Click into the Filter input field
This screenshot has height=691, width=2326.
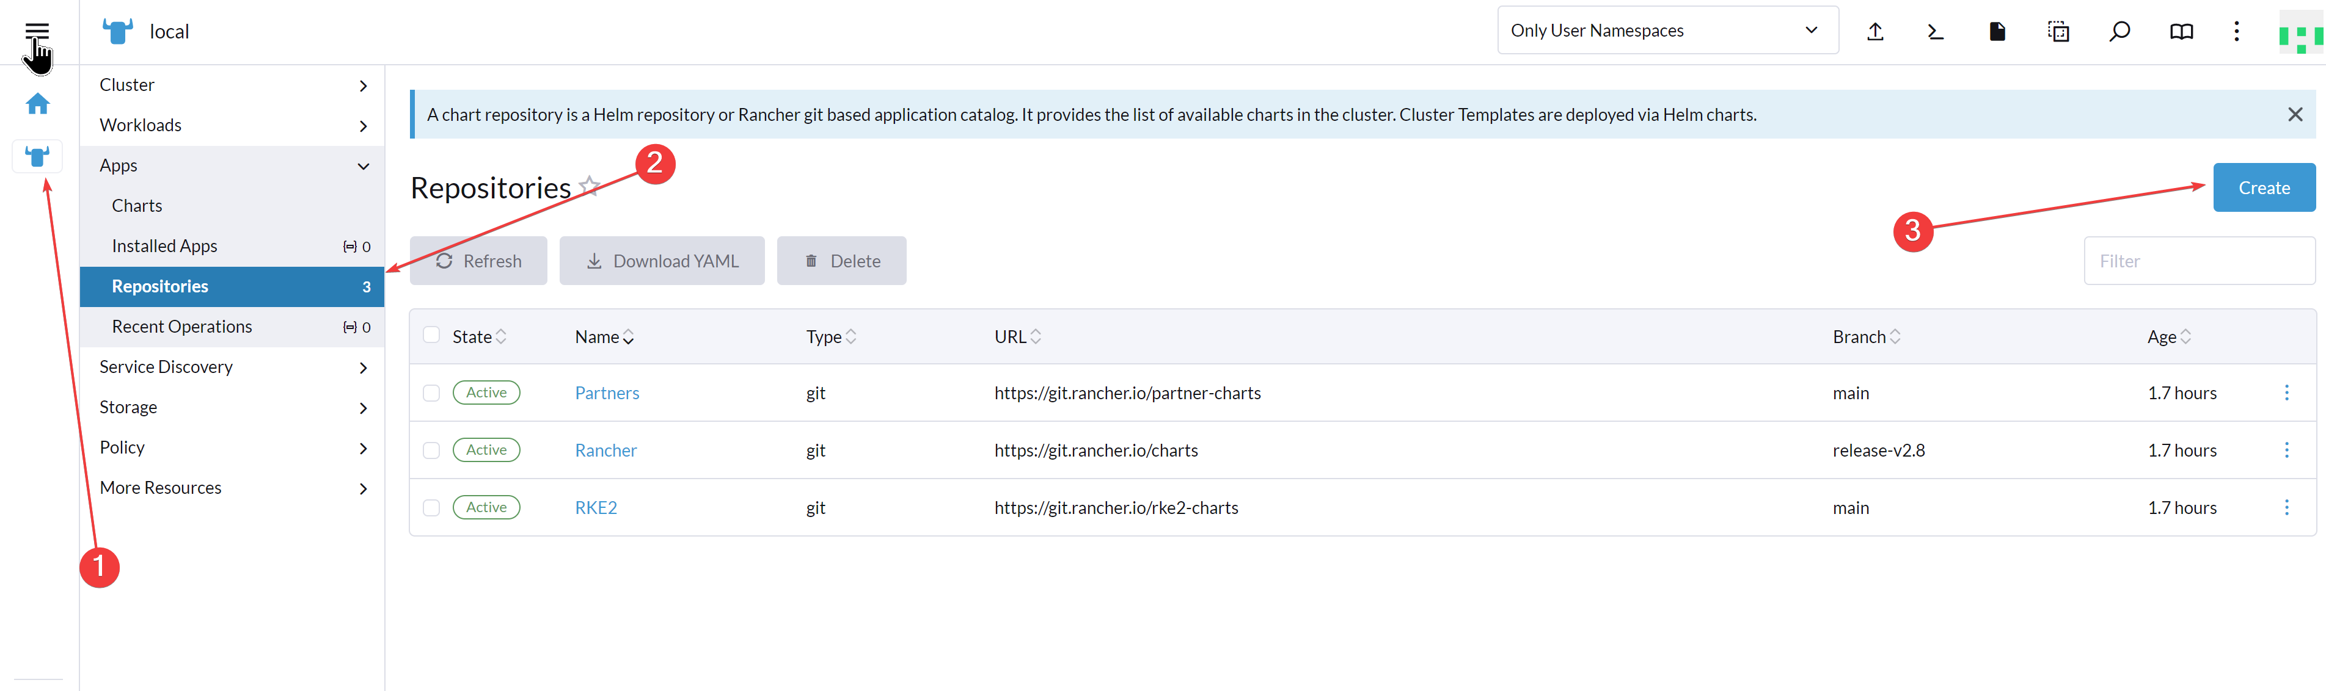pyautogui.click(x=2199, y=261)
